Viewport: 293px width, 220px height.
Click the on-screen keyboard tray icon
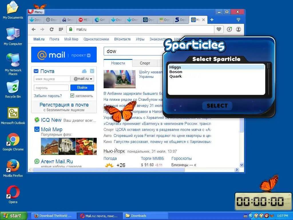coord(246,216)
